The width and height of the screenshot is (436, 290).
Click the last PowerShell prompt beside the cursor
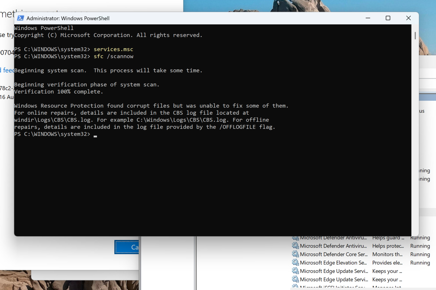(52, 134)
